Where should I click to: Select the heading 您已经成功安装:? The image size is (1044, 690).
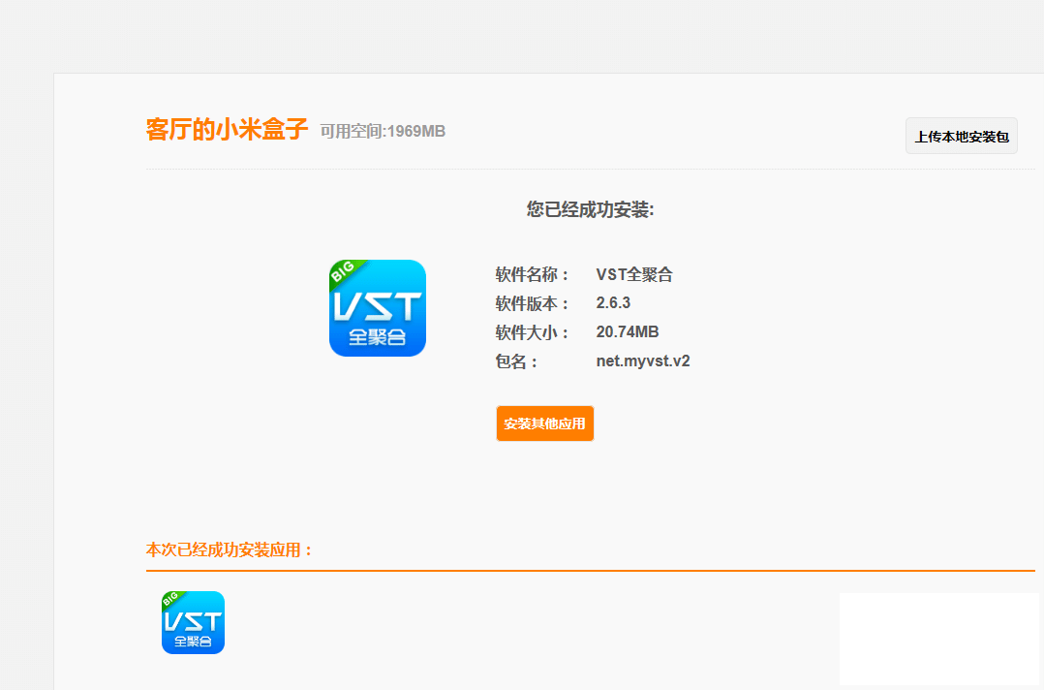(591, 209)
